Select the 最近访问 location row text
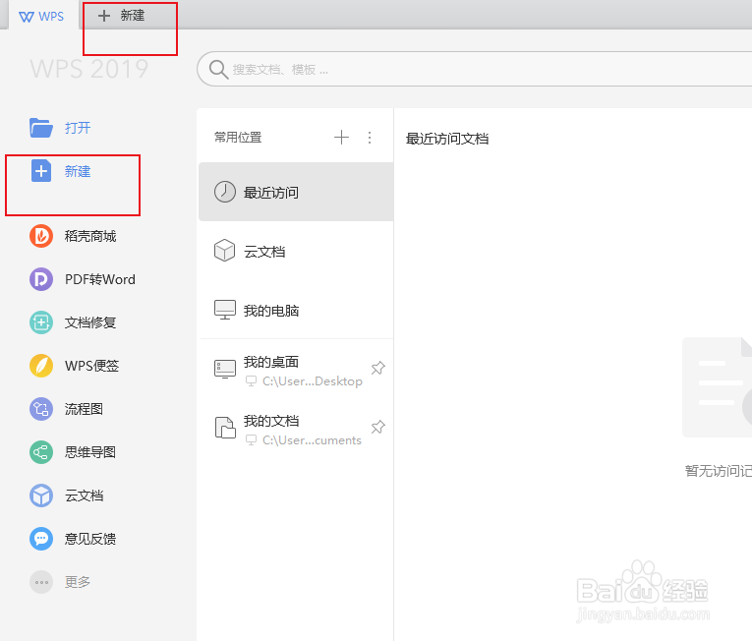The width and height of the screenshot is (752, 641). click(x=271, y=193)
